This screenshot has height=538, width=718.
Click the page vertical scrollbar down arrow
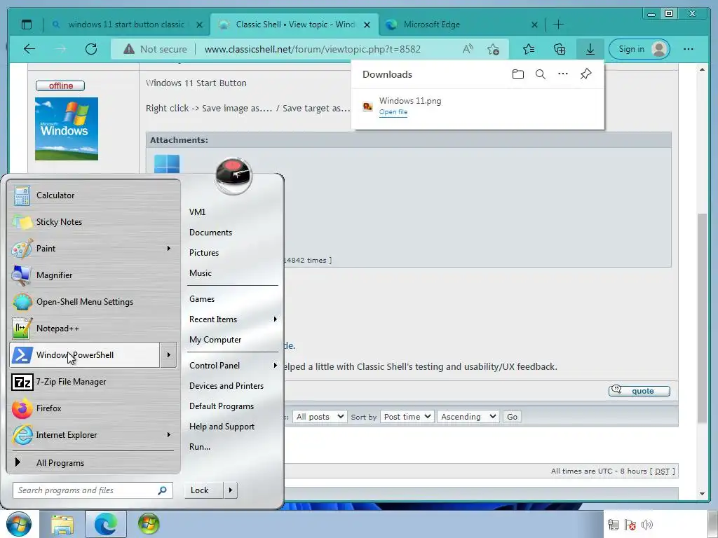coord(703,494)
